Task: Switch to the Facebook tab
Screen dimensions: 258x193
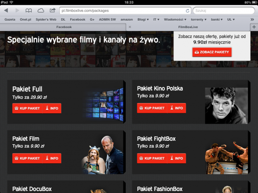Action: (x=64, y=27)
